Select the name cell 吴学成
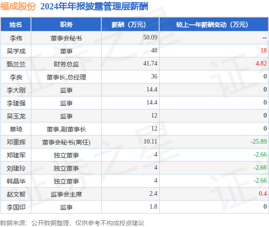 click(x=16, y=51)
